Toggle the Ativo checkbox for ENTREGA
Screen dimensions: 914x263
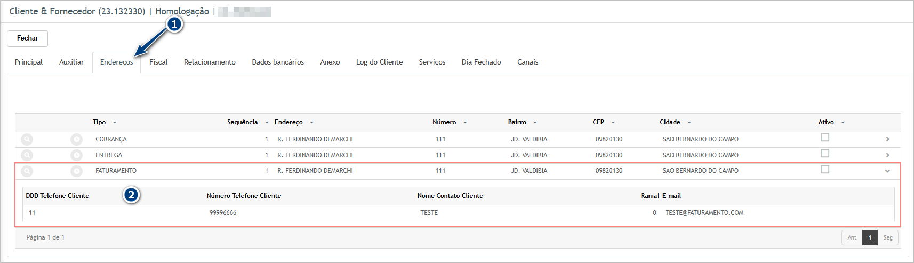click(825, 154)
